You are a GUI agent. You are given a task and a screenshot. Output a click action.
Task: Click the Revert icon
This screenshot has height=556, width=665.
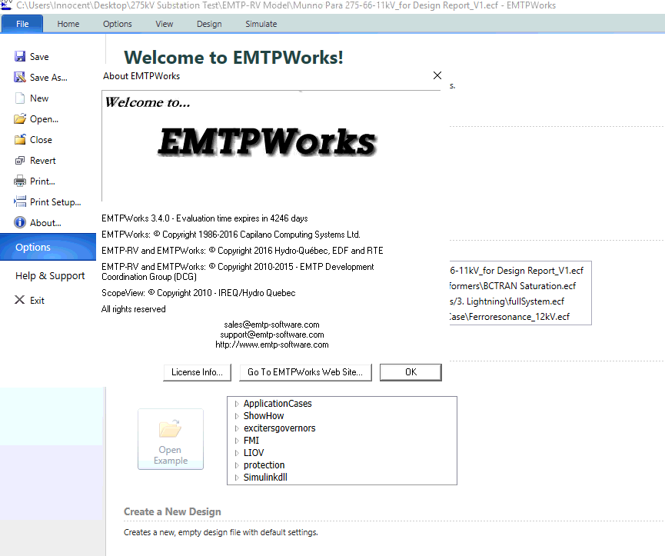pos(19,160)
